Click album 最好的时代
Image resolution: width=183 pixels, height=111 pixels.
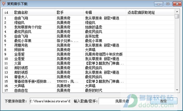point(94,91)
